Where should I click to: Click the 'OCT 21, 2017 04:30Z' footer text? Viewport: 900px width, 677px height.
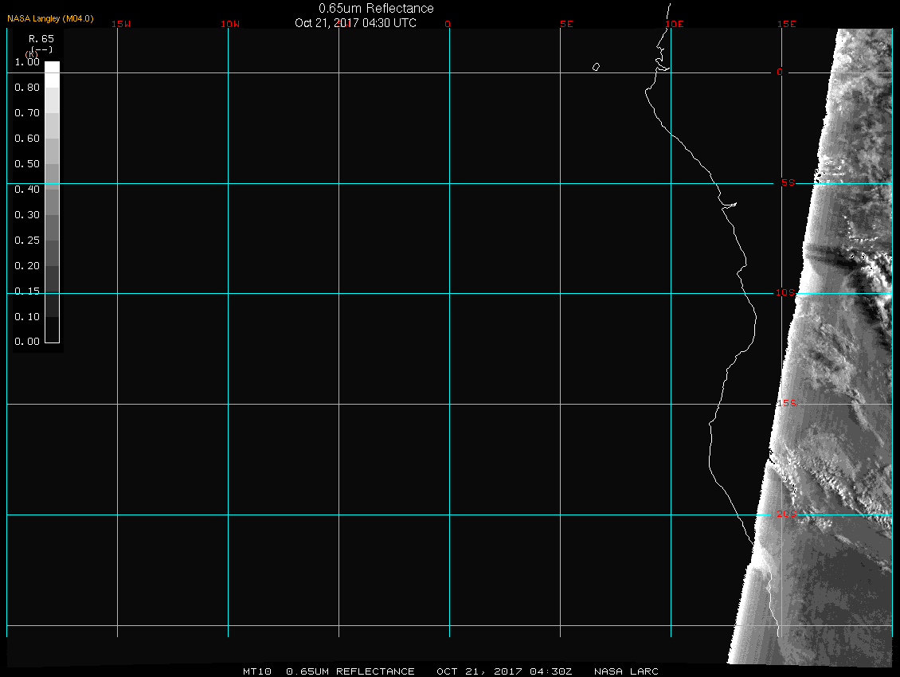(504, 671)
